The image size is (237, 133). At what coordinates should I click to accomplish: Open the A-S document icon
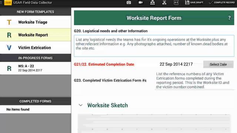[176, 3]
